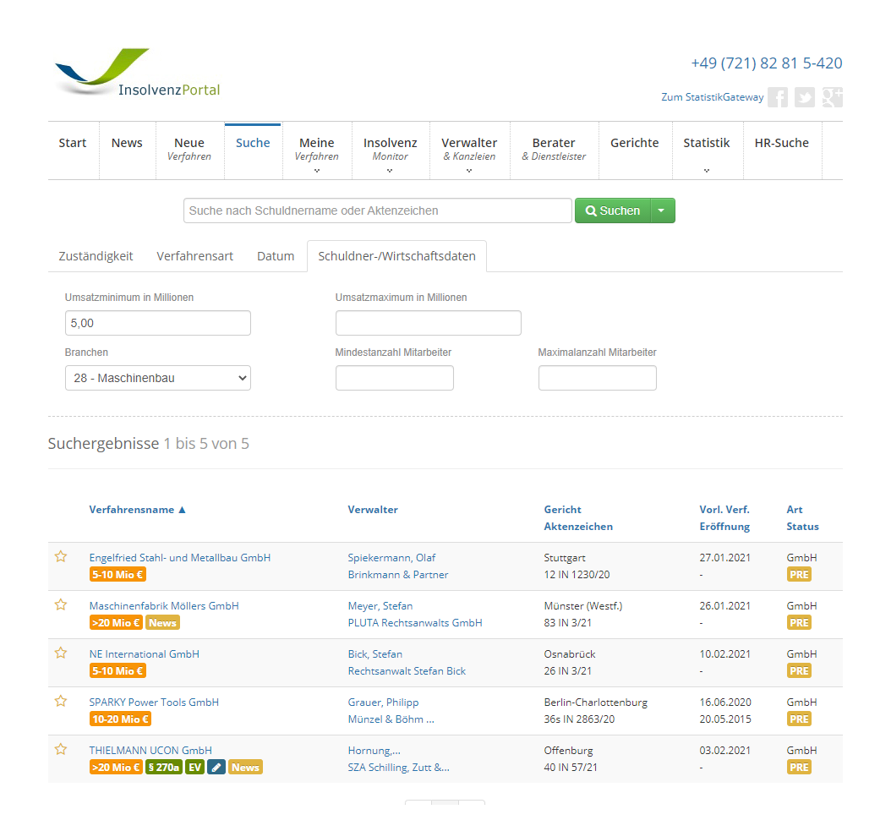
Task: Open administrator Bick, Stefan
Action: [375, 654]
